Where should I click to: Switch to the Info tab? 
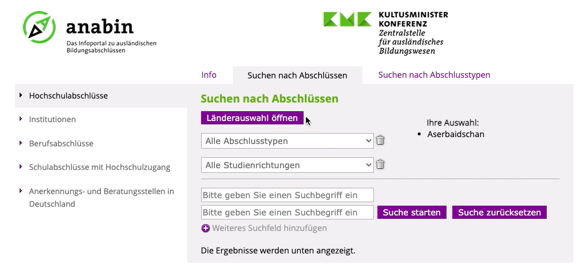point(209,75)
